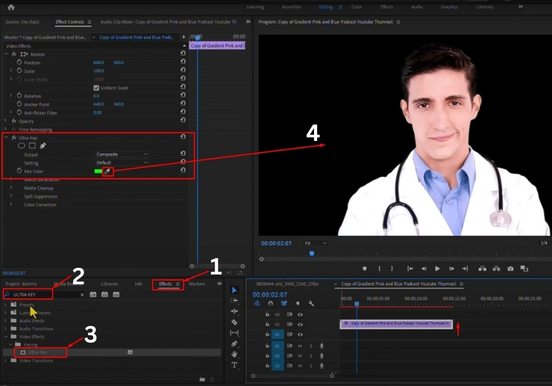Open the 1/4 playback resolution dropdown

(544, 243)
